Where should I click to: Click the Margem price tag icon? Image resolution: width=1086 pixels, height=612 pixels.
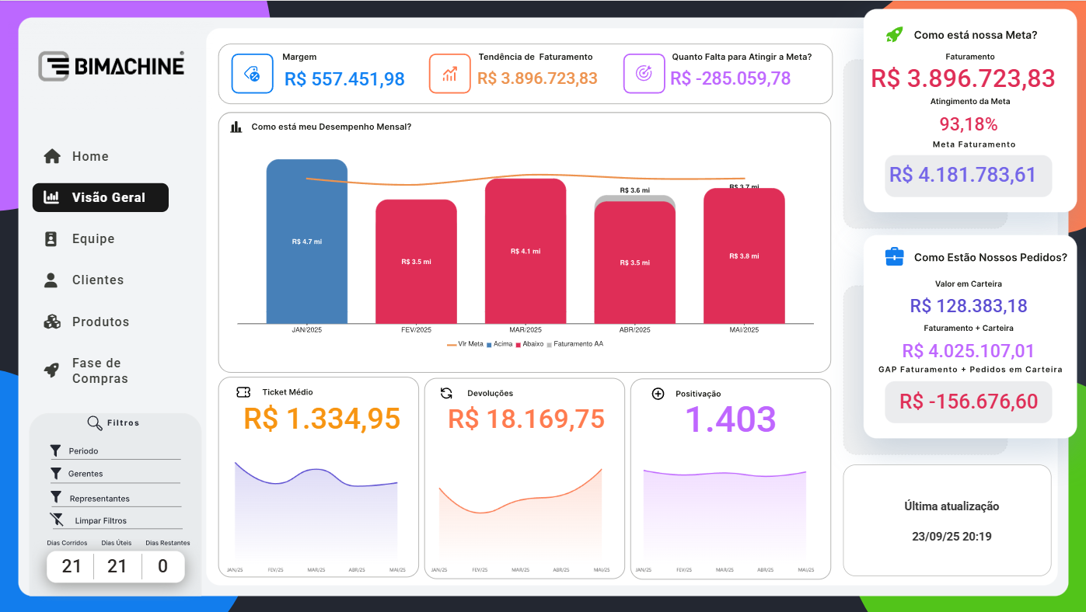pyautogui.click(x=252, y=74)
